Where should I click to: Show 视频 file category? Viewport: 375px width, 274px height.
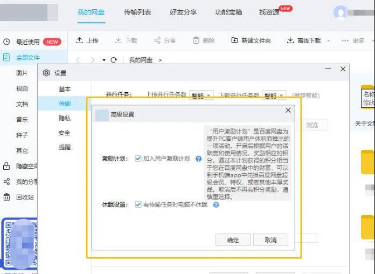22,88
